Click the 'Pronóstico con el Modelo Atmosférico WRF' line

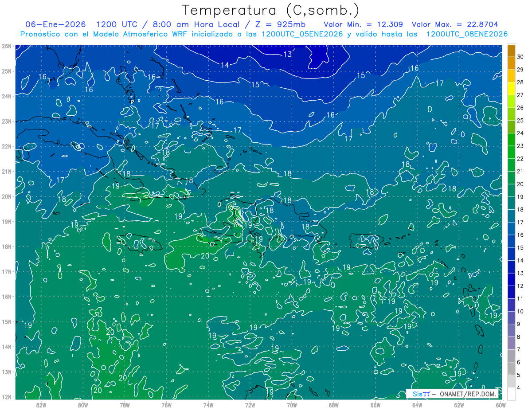264,34
